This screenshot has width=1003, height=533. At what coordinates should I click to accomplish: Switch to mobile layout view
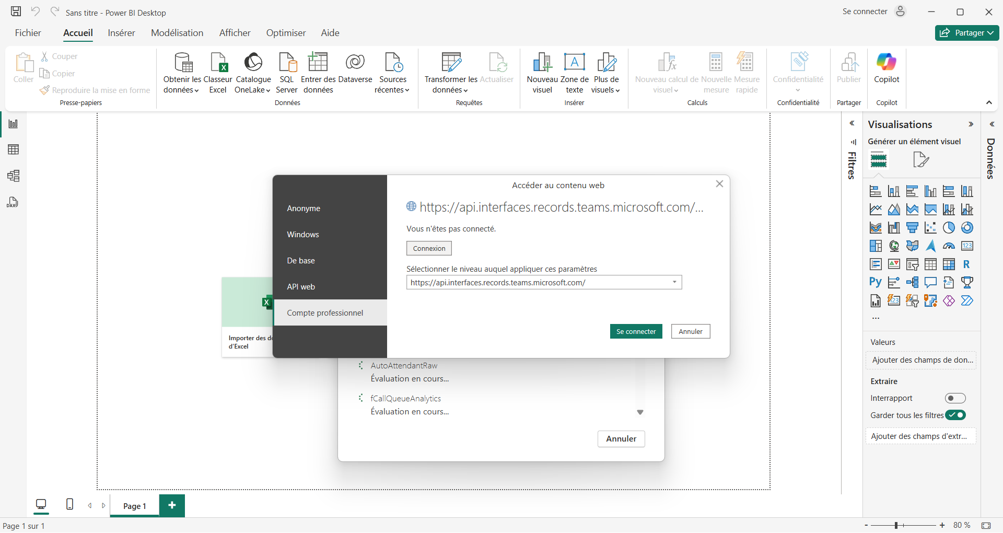tap(69, 504)
